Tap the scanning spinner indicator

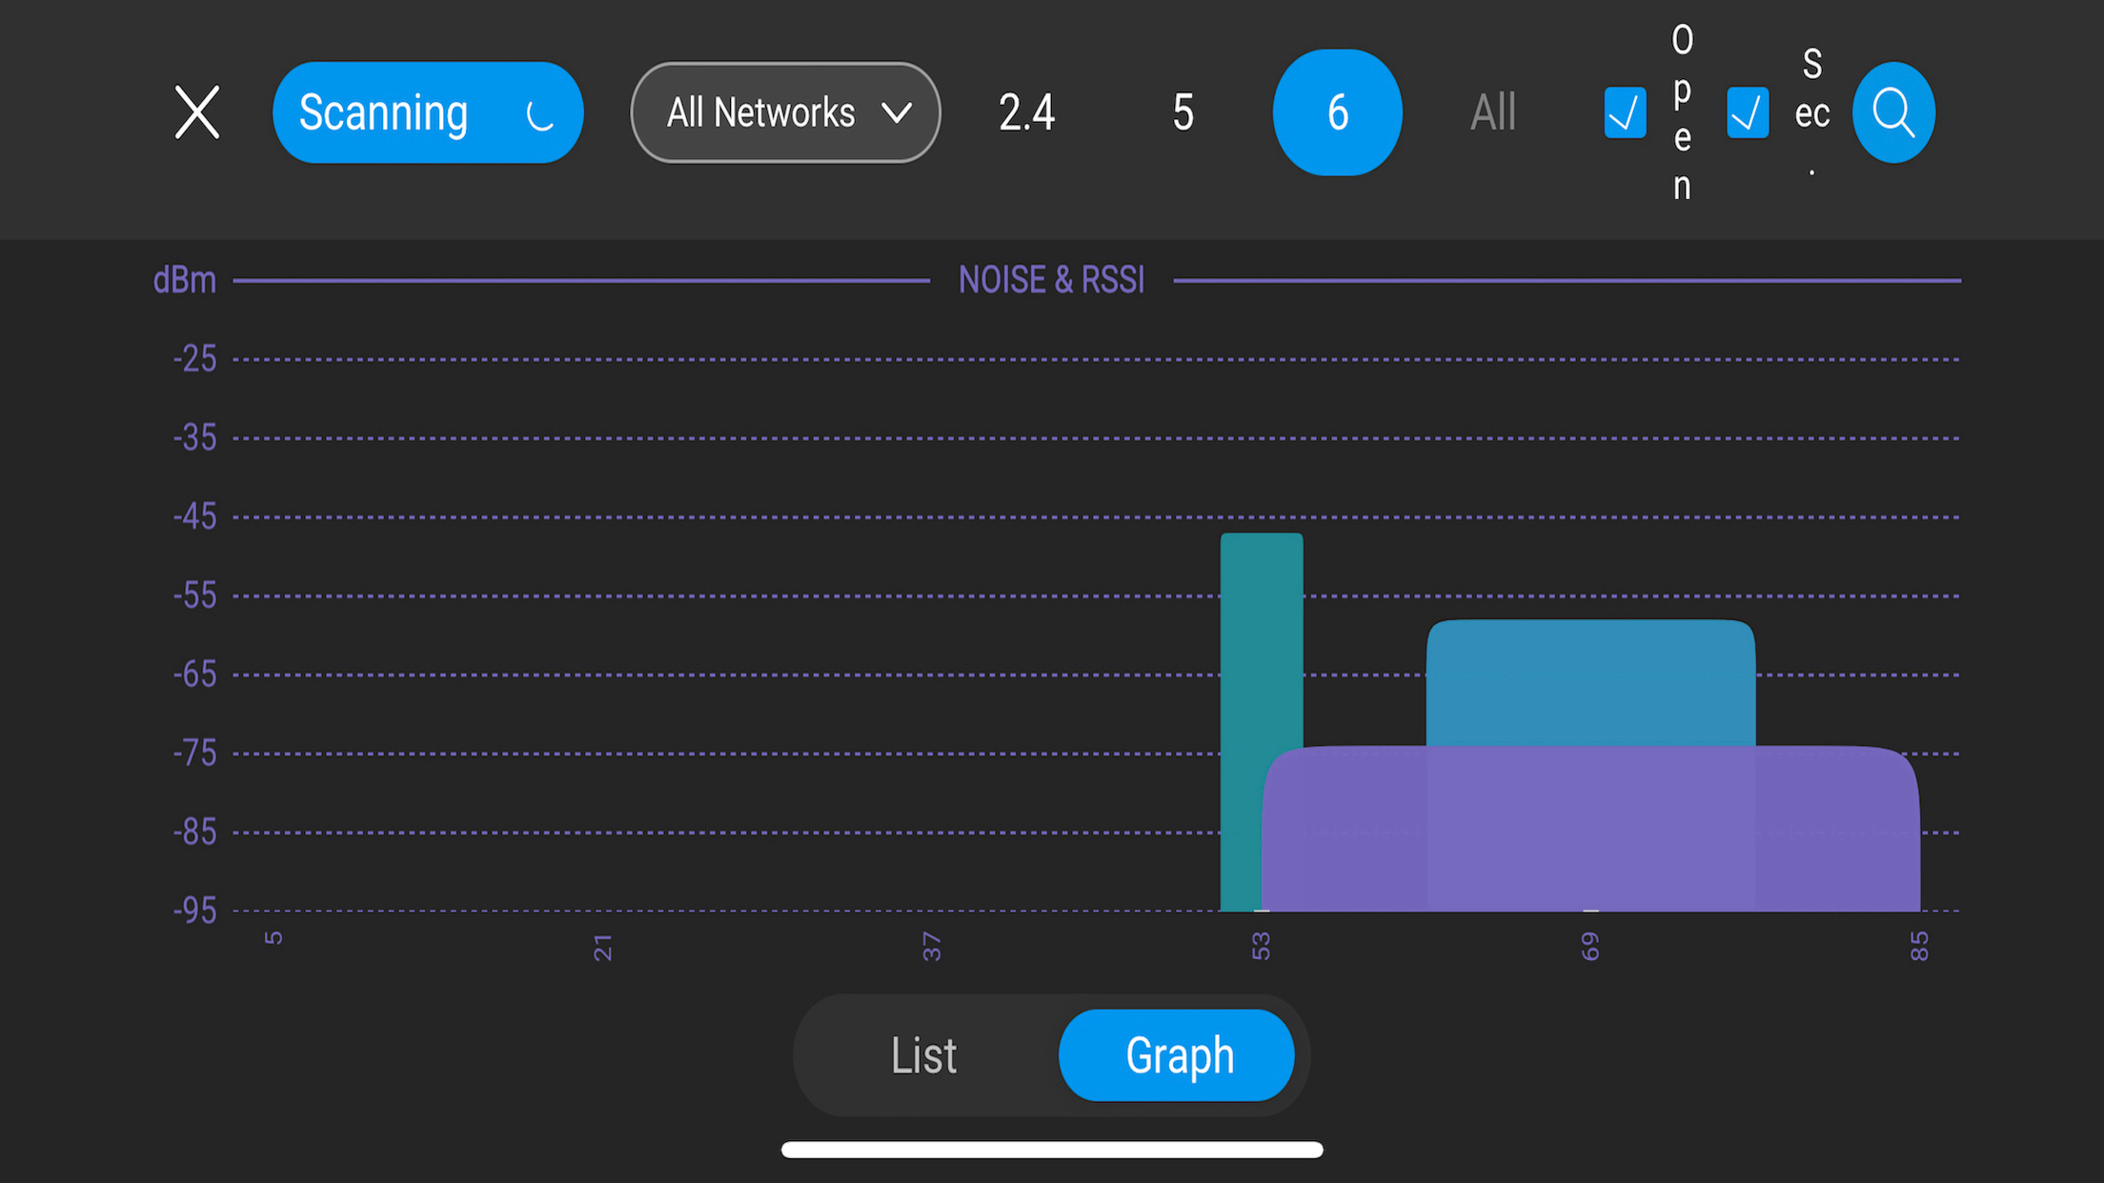pyautogui.click(x=538, y=116)
